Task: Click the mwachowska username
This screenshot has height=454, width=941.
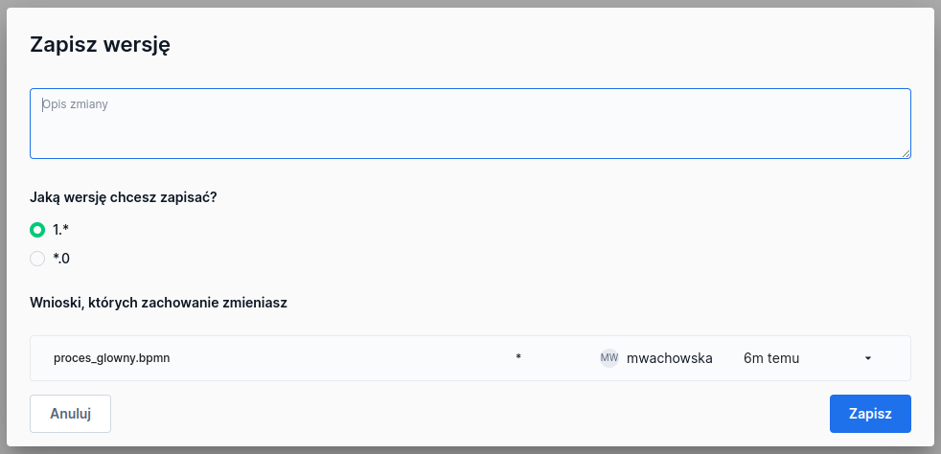Action: point(669,358)
